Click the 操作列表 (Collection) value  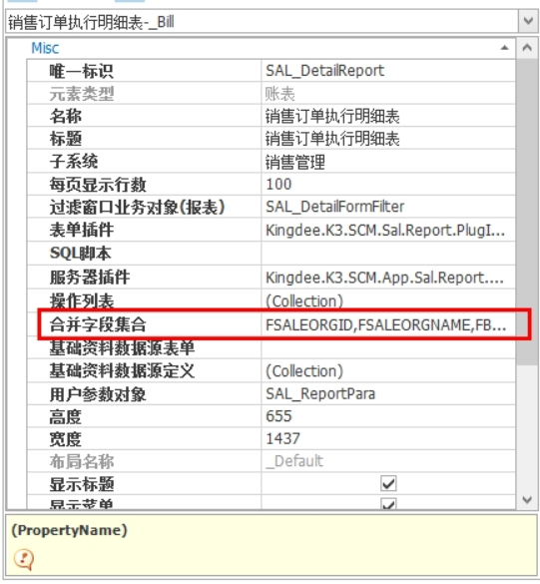[388, 300]
